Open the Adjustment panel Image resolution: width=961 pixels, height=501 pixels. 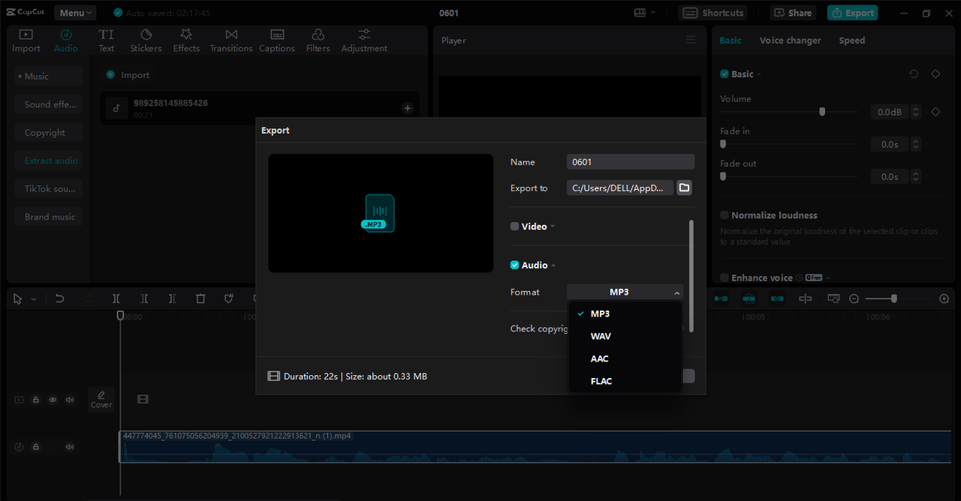pyautogui.click(x=364, y=40)
